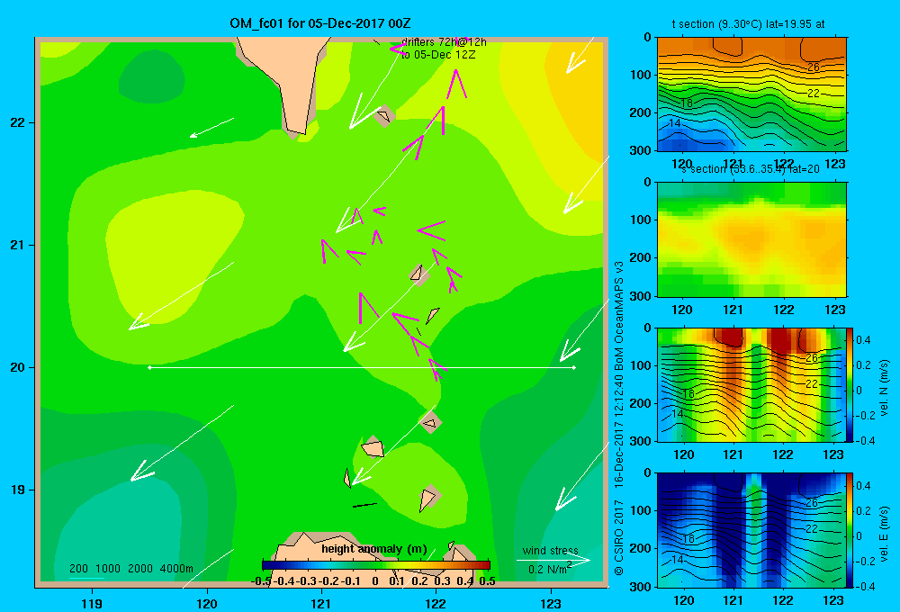Click depth label 300 on the salinity section axis
This screenshot has width=900, height=612.
641,296
